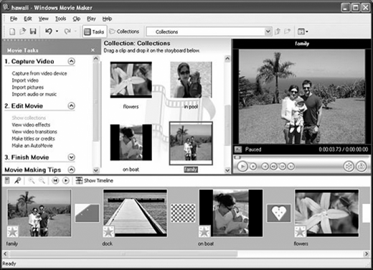Play the storyboard
The image size is (373, 270).
point(66,180)
